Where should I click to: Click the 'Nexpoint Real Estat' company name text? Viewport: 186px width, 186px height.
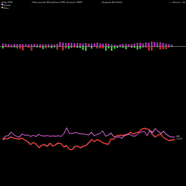pyautogui.click(x=112, y=2)
